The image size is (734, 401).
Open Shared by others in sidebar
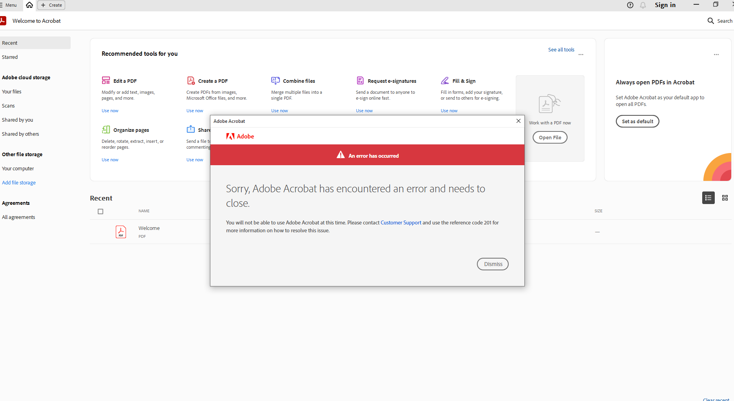tap(20, 134)
